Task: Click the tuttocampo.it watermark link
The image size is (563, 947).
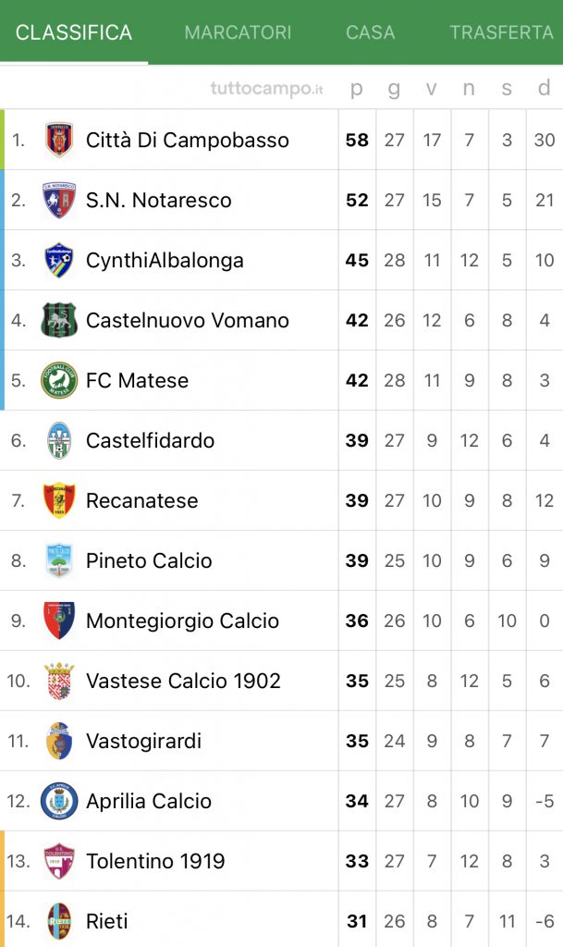Action: 267,89
